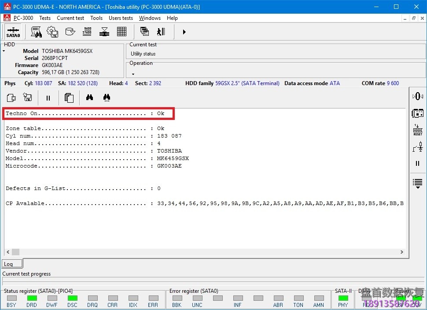Click the play arrow button in main toolbar
The width and height of the screenshot is (427, 310).
pos(184,32)
